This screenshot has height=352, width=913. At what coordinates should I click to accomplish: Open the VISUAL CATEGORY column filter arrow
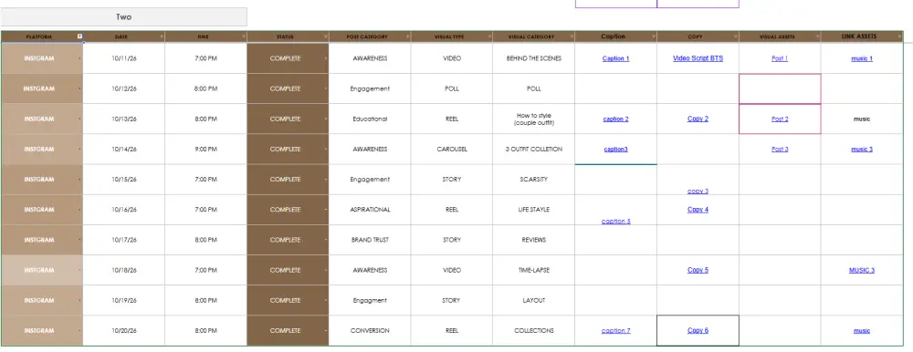[x=572, y=36]
